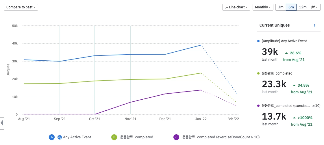Viewport: 324px width, 145px height.
Task: Switch to the 12m time range
Action: pyautogui.click(x=303, y=7)
